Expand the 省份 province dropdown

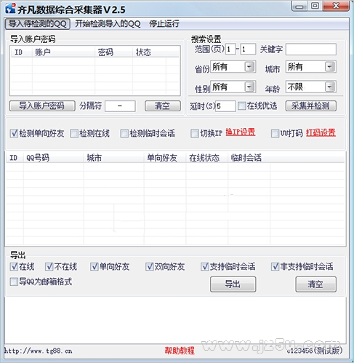233,67
